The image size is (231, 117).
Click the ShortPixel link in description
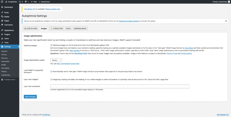click(x=189, y=48)
